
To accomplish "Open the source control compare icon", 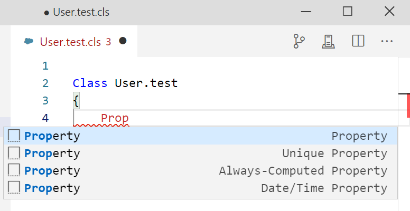I will 300,42.
